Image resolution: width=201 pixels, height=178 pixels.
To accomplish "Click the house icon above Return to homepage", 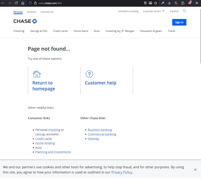I will click(x=37, y=74).
